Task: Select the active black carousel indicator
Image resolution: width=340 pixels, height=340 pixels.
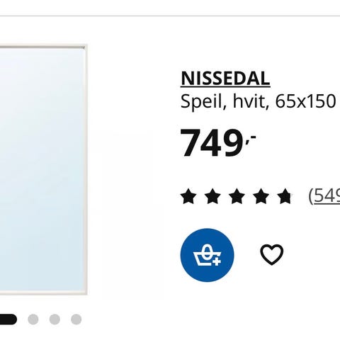Action: pos(8,319)
